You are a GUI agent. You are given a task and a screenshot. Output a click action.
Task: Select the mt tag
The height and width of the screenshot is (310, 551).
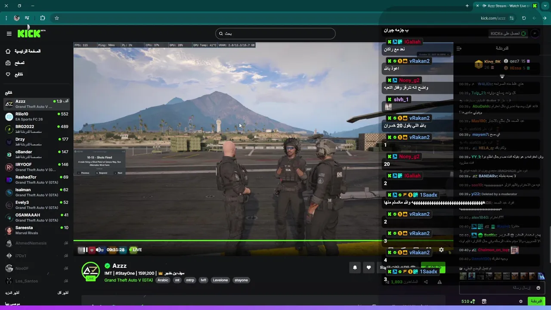[177, 280]
